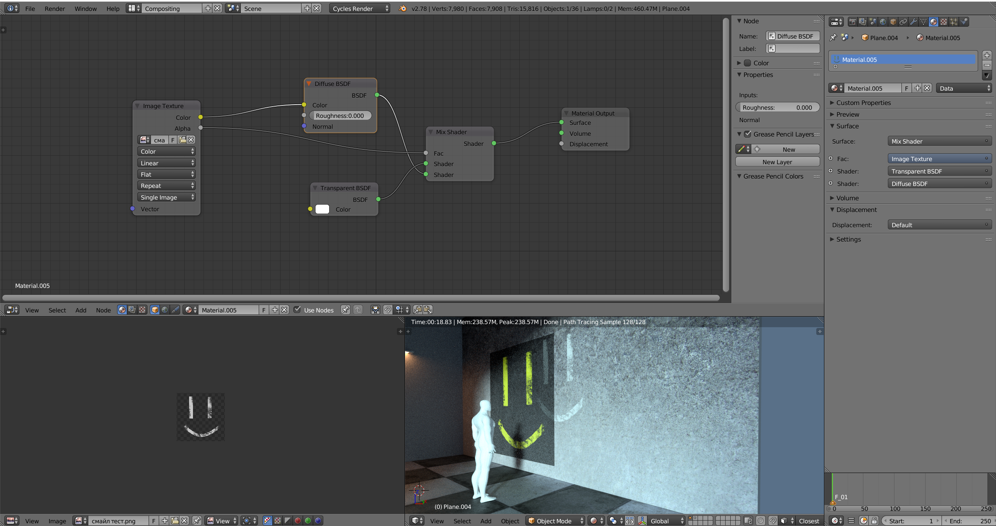The width and height of the screenshot is (996, 526).
Task: Click the New Layer button
Action: (x=777, y=162)
